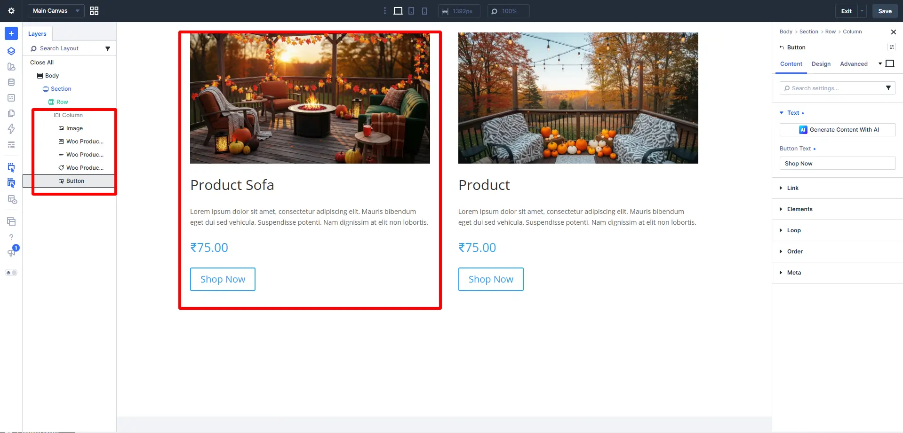Image resolution: width=903 pixels, height=433 pixels.
Task: Click the Row breadcrumb in settings panel
Action: pyautogui.click(x=830, y=31)
